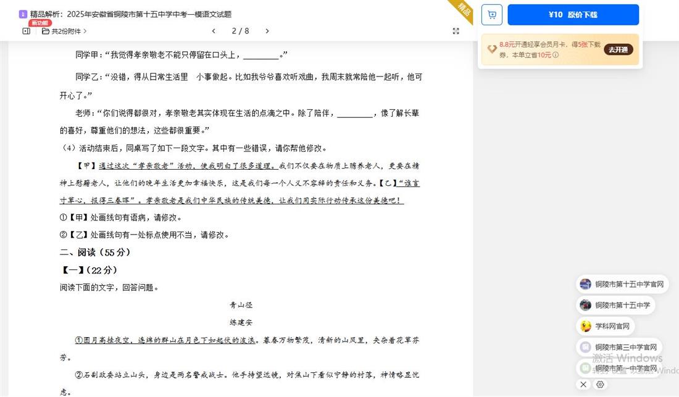Open 铜陵市第一中学官网 suggestion
This screenshot has width=679, height=397.
[x=619, y=369]
